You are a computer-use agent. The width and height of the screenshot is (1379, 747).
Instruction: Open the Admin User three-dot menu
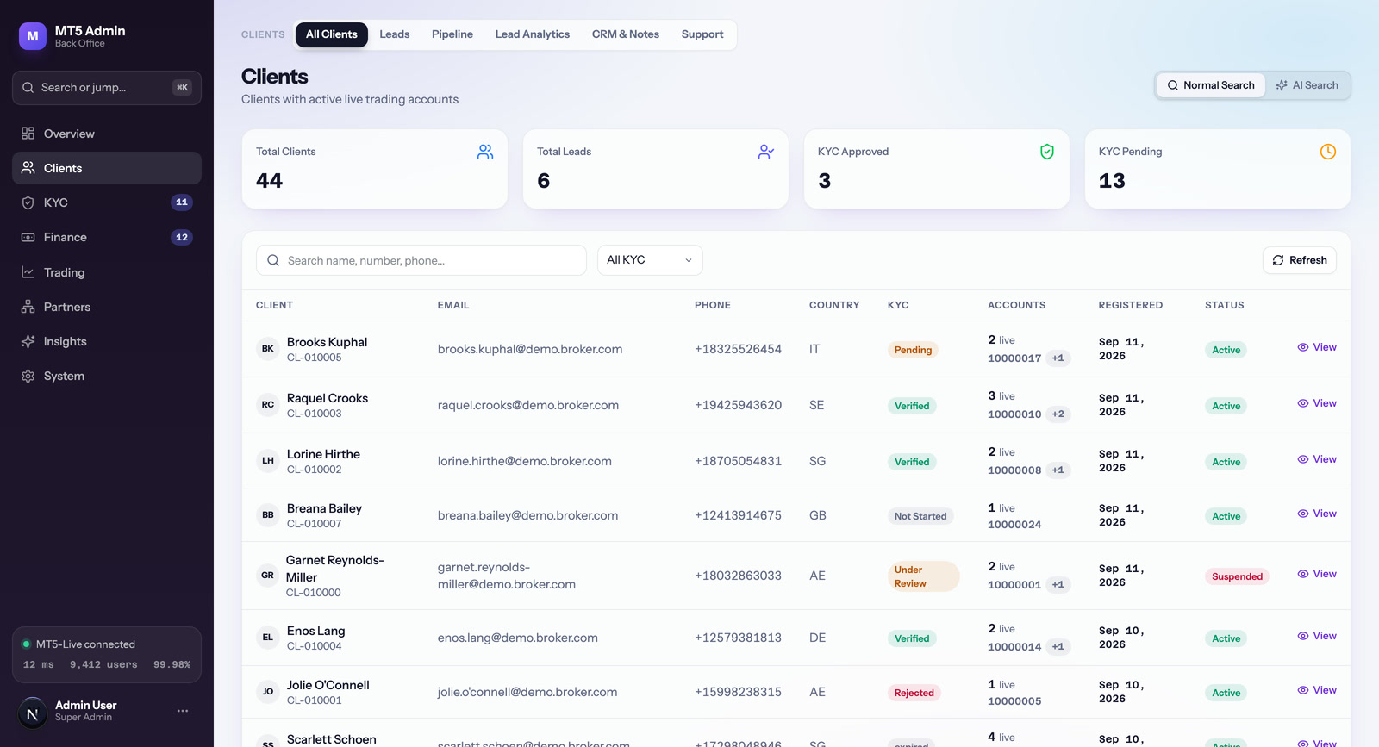tap(183, 711)
